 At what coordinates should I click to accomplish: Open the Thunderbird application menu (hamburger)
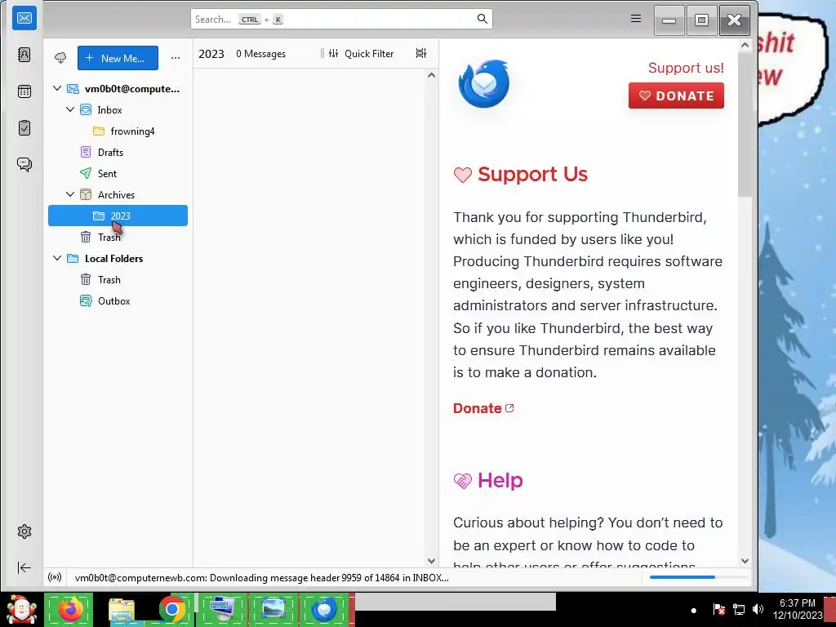(x=636, y=19)
